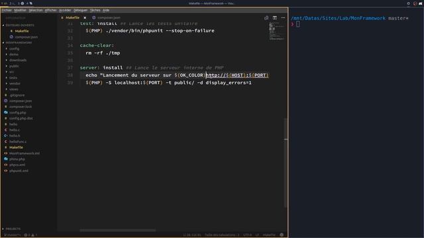Change UTF-8 encoding in status bar
The height and width of the screenshot is (238, 424).
click(x=247, y=235)
